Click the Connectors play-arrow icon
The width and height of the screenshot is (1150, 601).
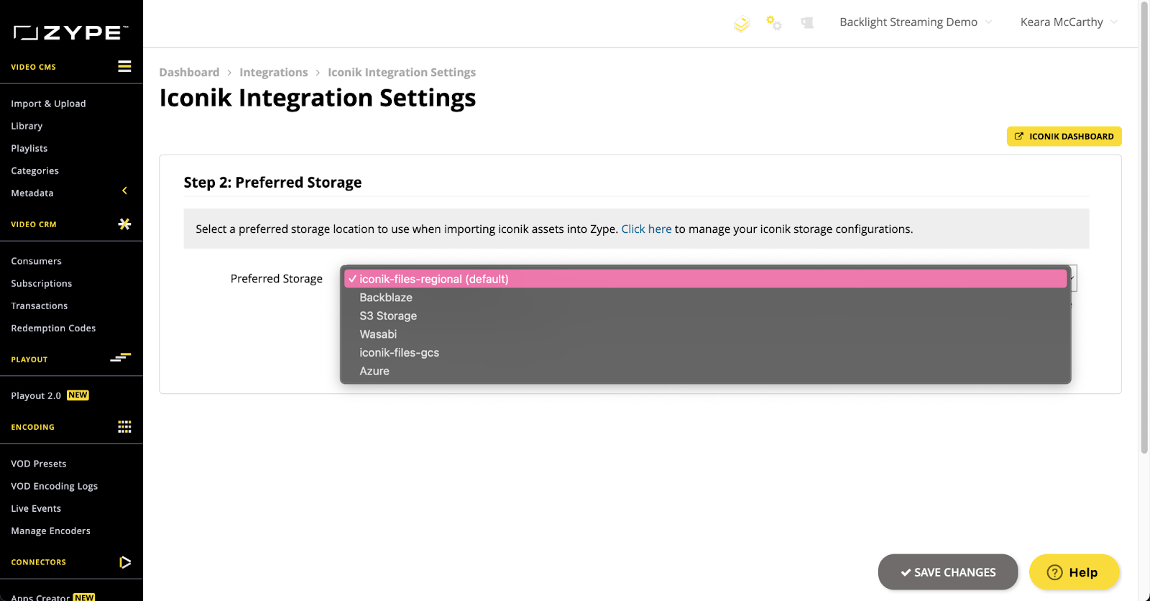tap(125, 562)
